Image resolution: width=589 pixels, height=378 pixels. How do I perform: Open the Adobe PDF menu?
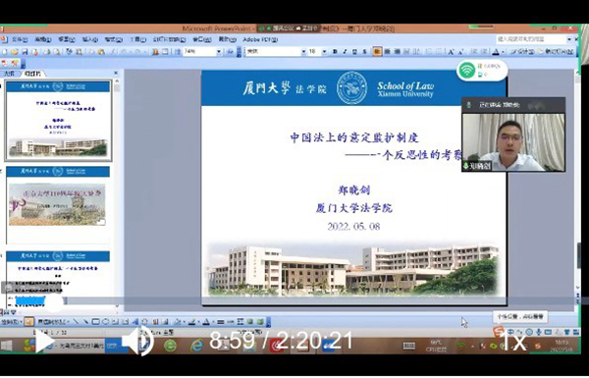pos(260,39)
